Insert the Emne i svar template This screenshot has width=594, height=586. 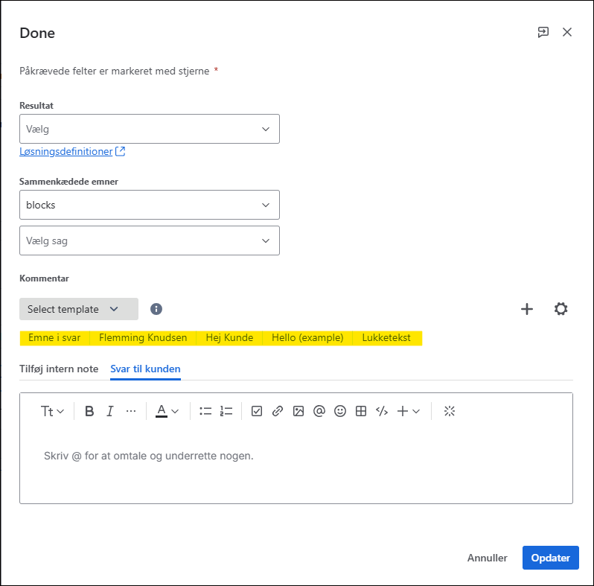[54, 338]
